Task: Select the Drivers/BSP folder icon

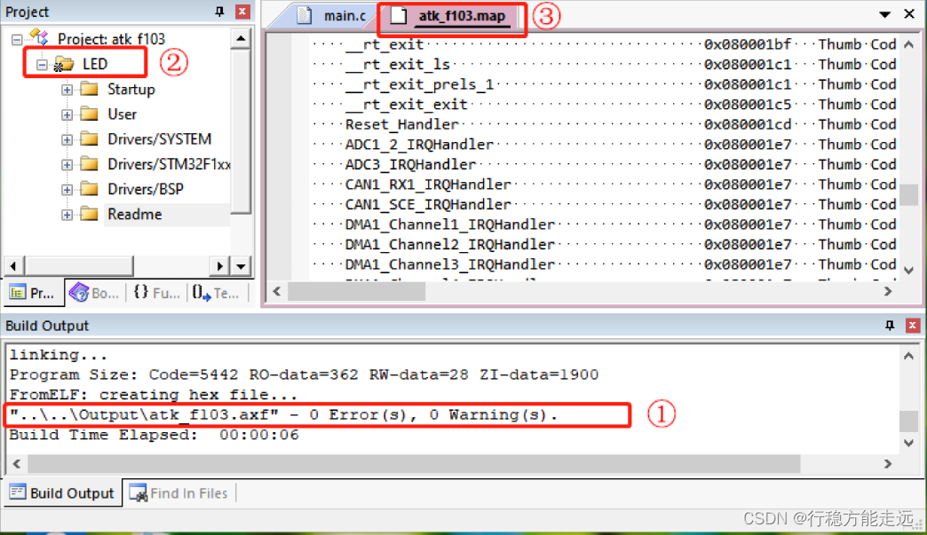Action: tap(90, 189)
